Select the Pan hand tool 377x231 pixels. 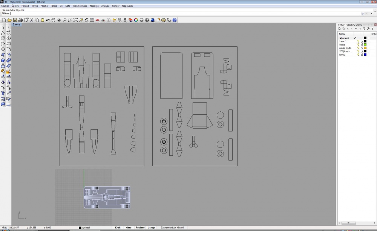[x=54, y=20]
